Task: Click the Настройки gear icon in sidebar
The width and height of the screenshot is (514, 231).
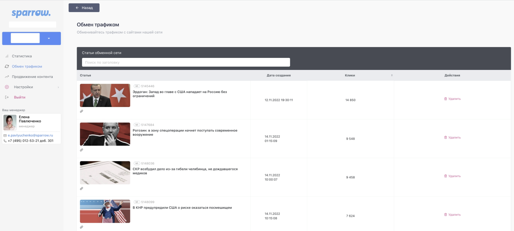Action: tap(7, 87)
